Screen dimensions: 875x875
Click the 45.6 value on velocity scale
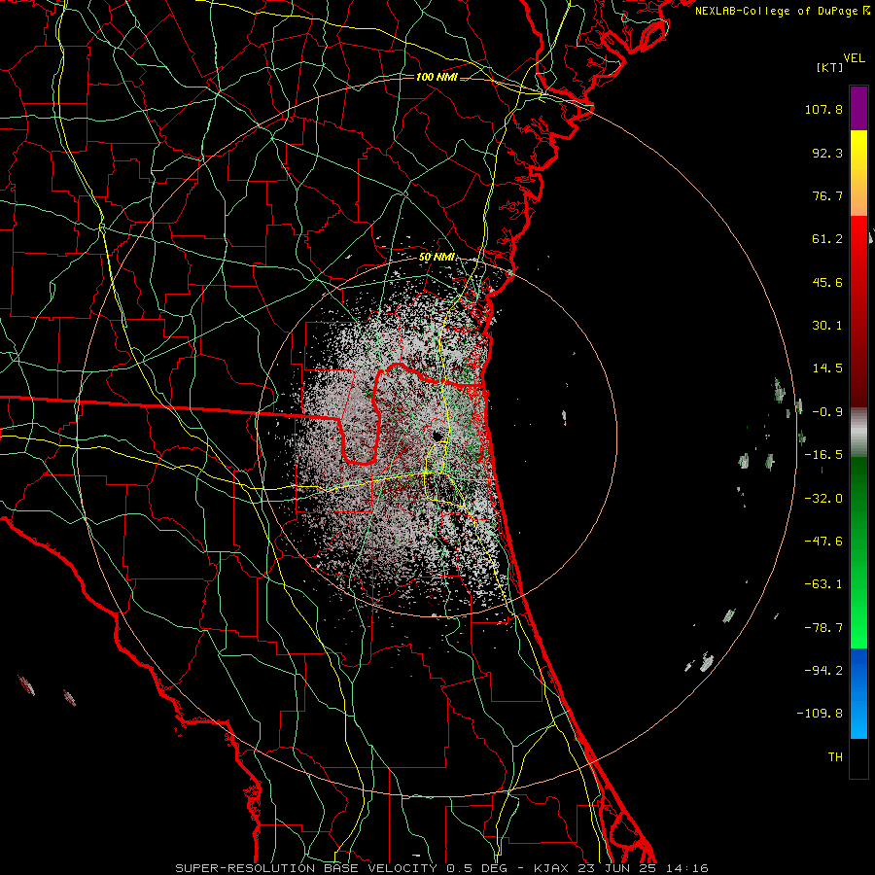[x=827, y=282]
